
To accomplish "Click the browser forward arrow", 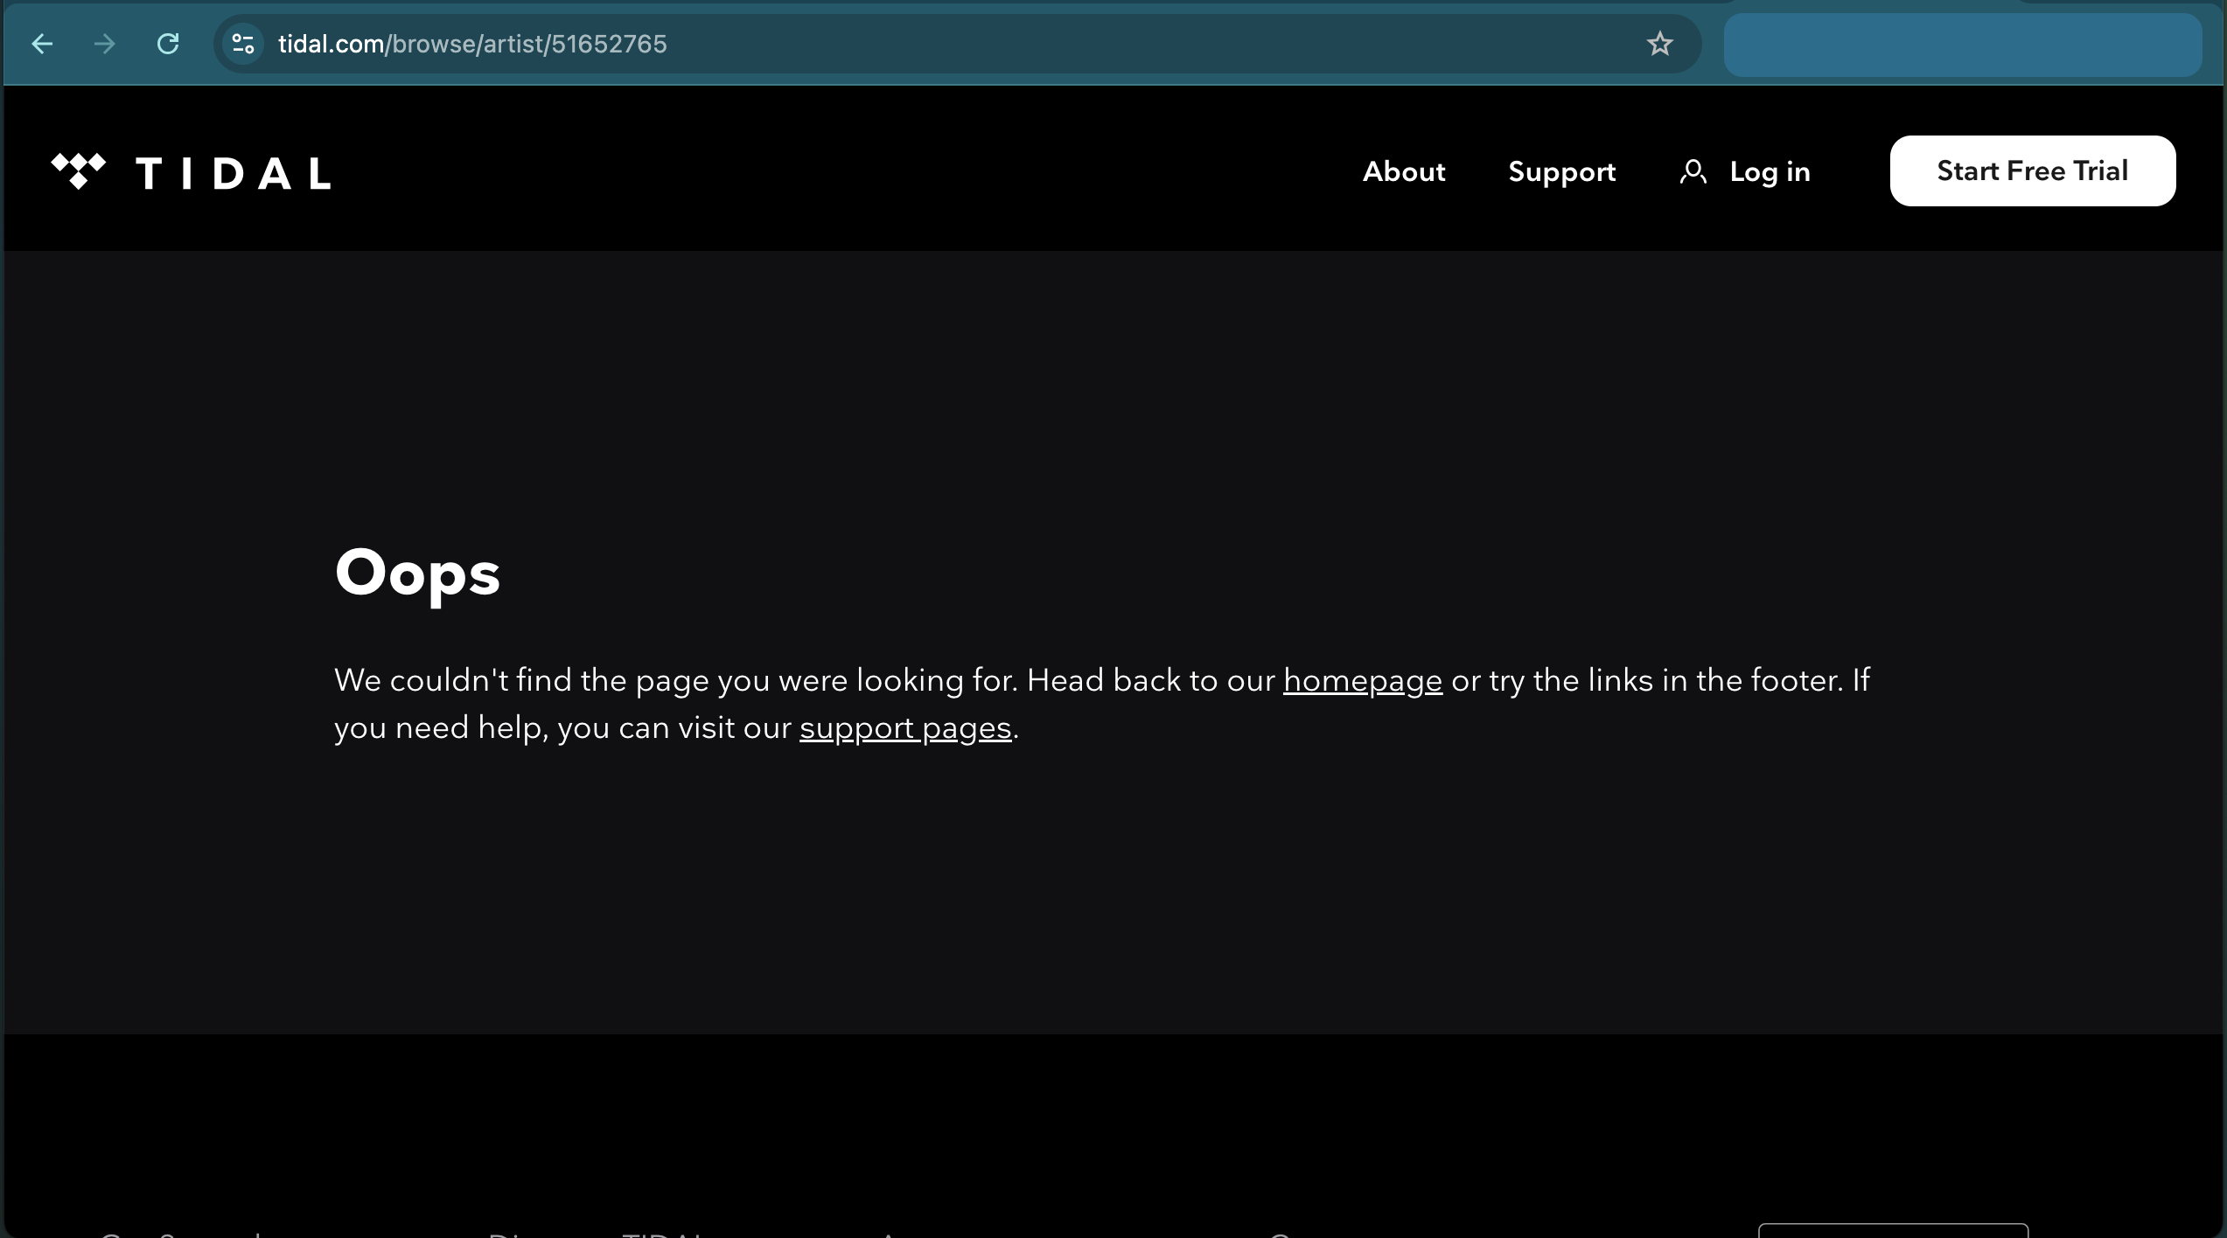I will pos(105,44).
